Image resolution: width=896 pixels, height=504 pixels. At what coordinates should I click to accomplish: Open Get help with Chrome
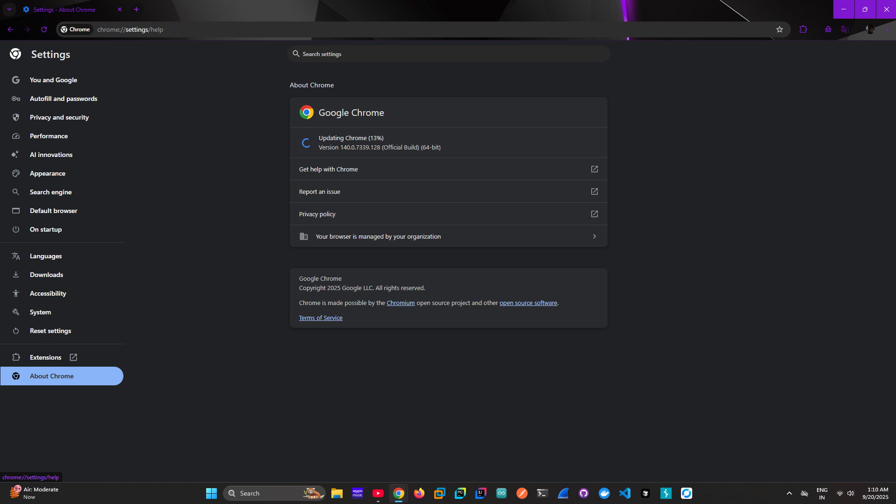point(449,169)
